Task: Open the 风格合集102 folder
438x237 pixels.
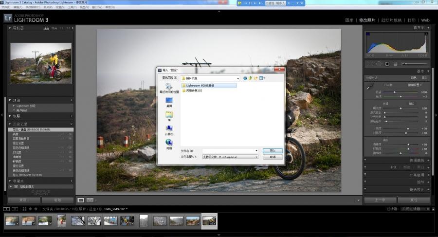Action: [192, 91]
